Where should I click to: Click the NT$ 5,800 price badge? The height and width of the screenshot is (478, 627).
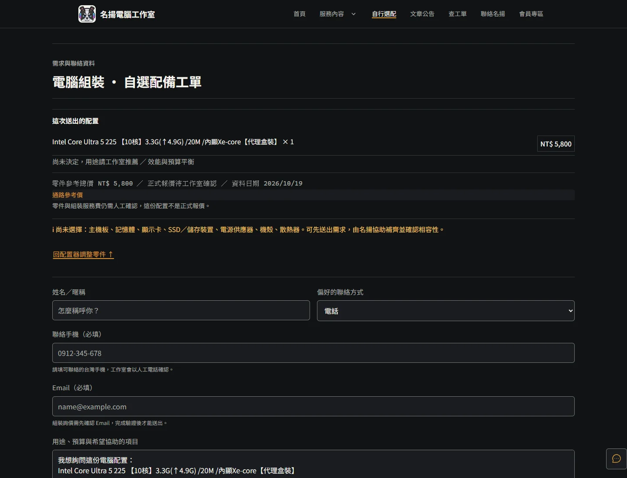556,144
